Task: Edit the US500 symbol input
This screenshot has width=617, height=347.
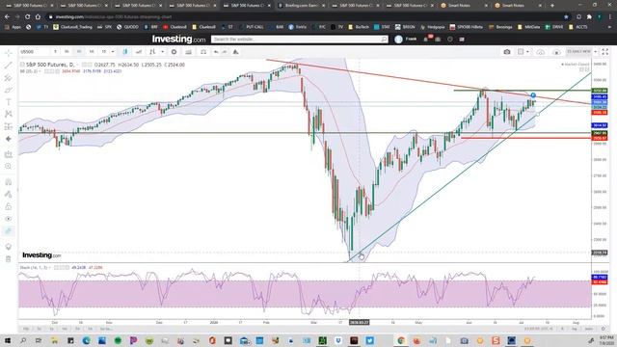Action: pyautogui.click(x=35, y=52)
